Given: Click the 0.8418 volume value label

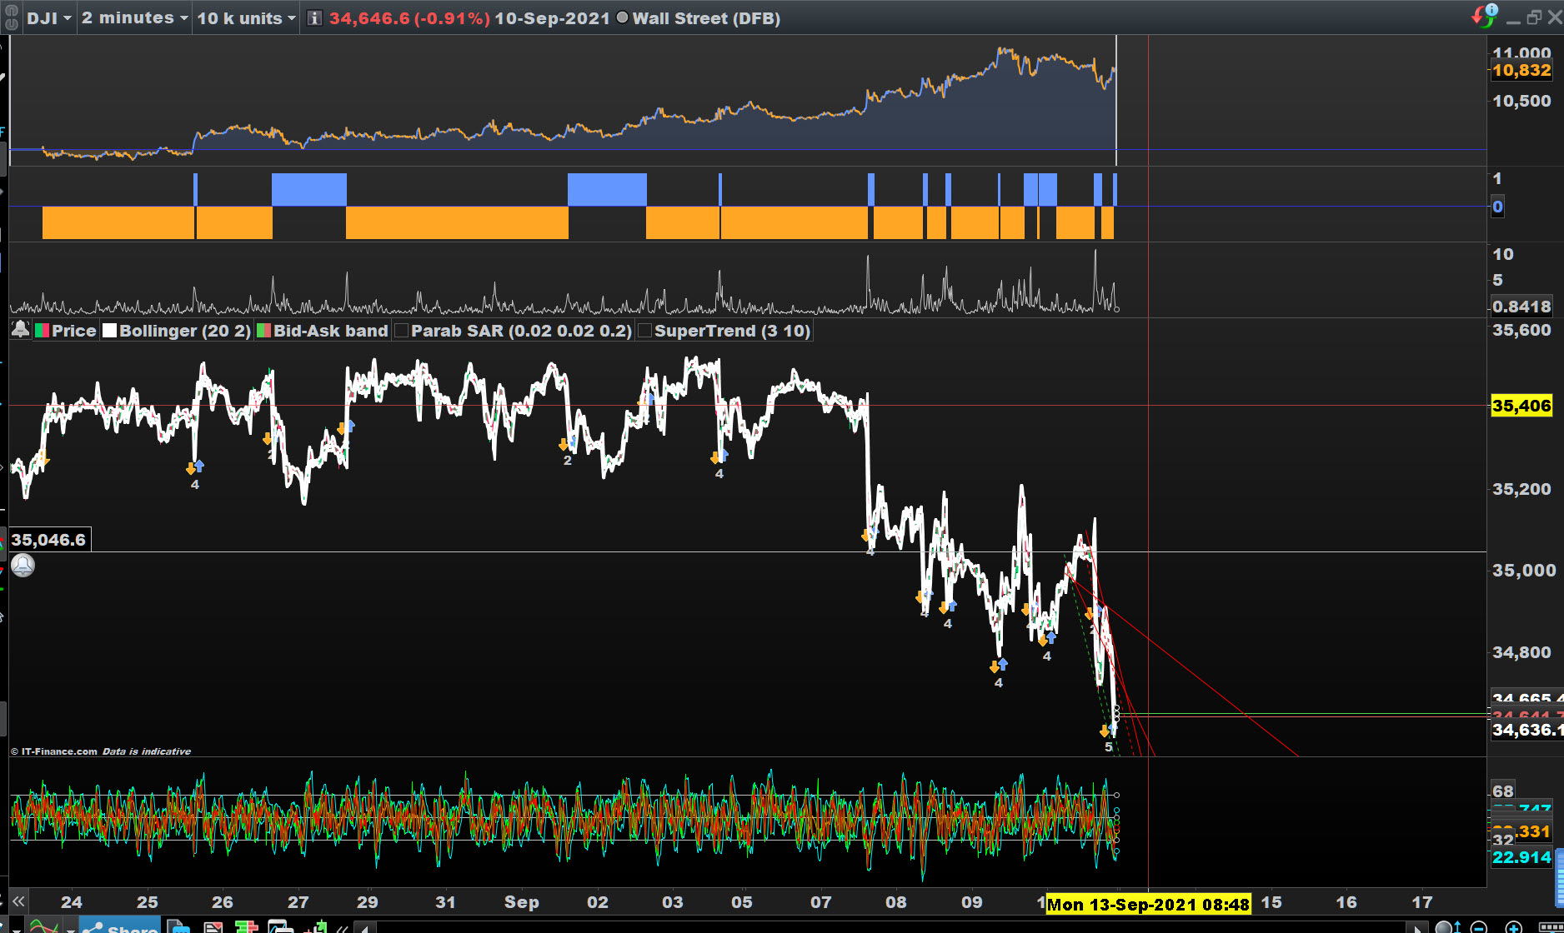Looking at the screenshot, I should click(x=1521, y=307).
